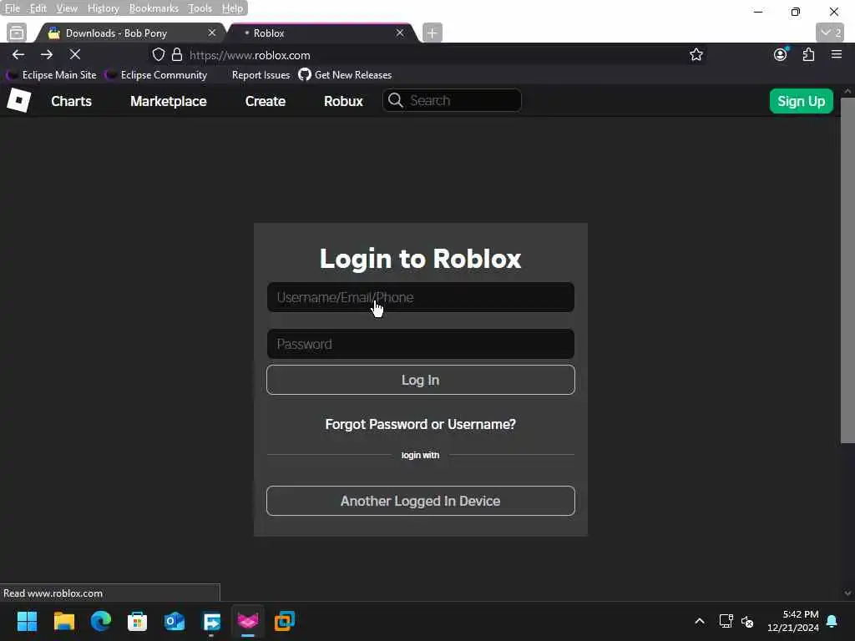Screen dimensions: 855x641
Task: Launch Microsoft Edge from the taskbar
Action: [x=101, y=621]
